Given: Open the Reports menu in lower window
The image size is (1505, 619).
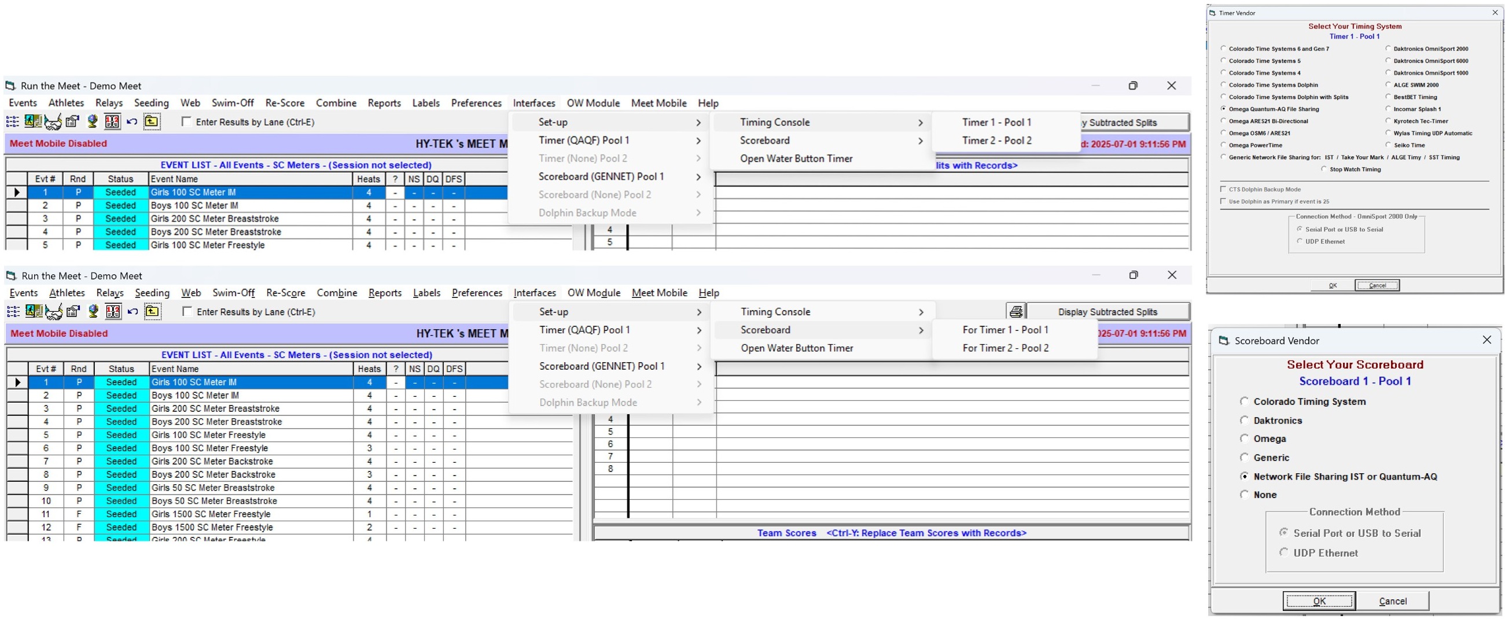Looking at the screenshot, I should pos(385,293).
